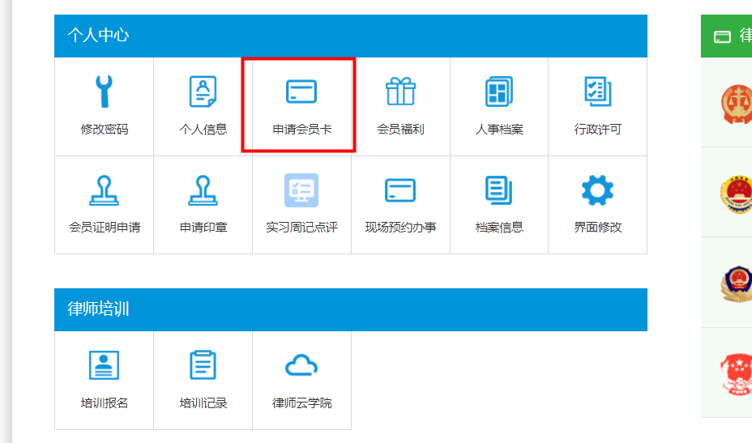Open the 人事档案 icon
752x443 pixels.
(499, 92)
